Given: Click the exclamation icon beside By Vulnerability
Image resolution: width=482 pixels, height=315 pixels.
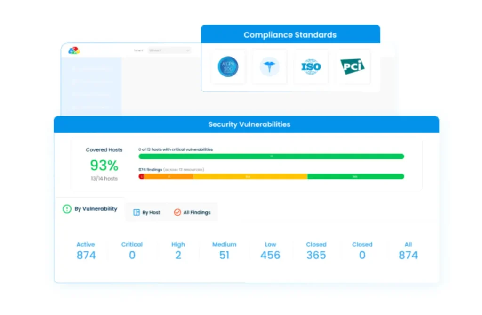Looking at the screenshot, I should 67,209.
